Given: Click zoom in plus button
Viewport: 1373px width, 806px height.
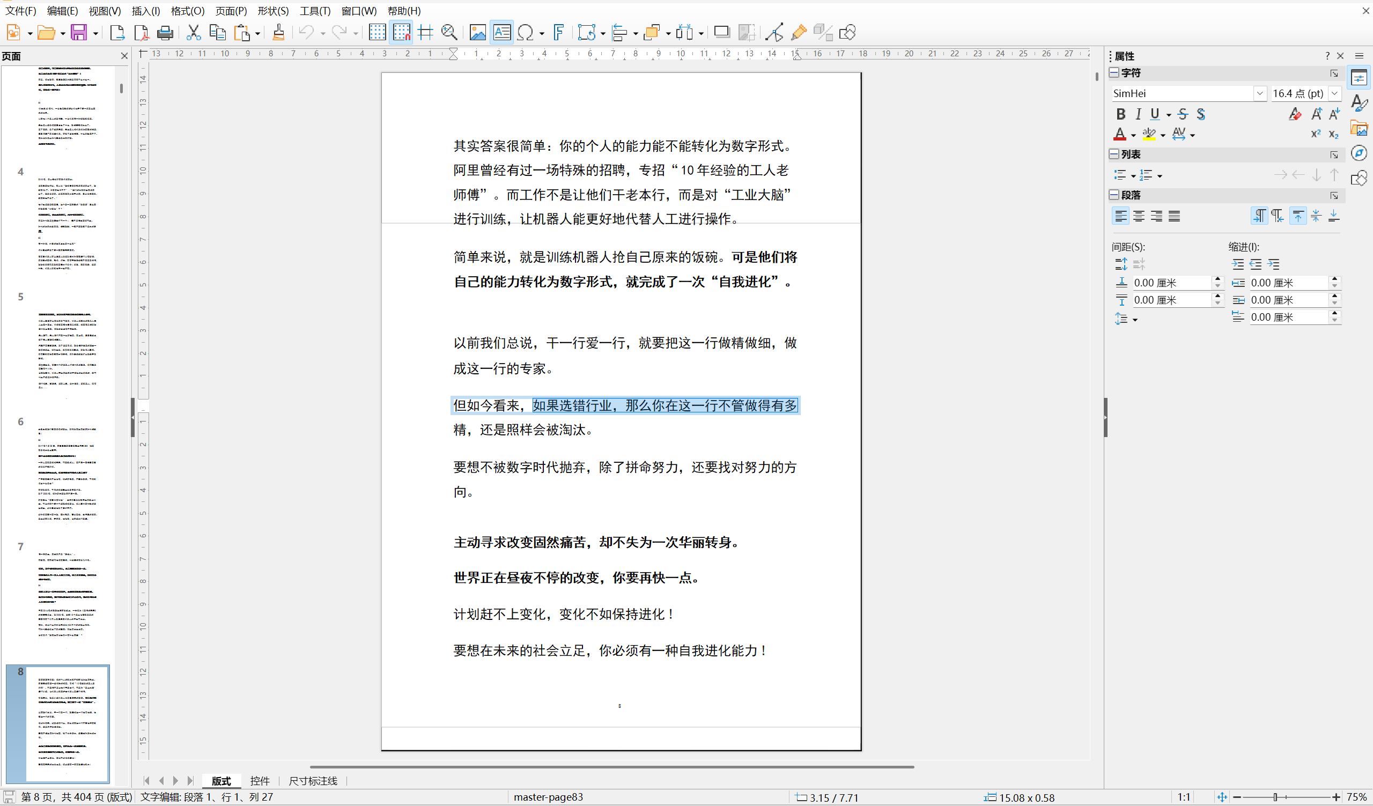Looking at the screenshot, I should [1336, 797].
